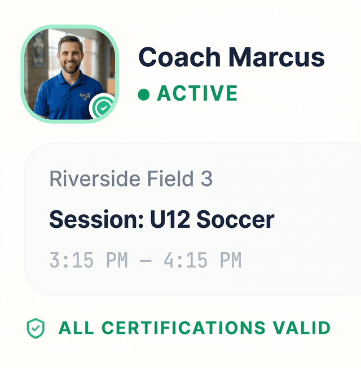Image resolution: width=361 pixels, height=368 pixels.
Task: Click the coach's face in the photo
Action: tap(71, 56)
